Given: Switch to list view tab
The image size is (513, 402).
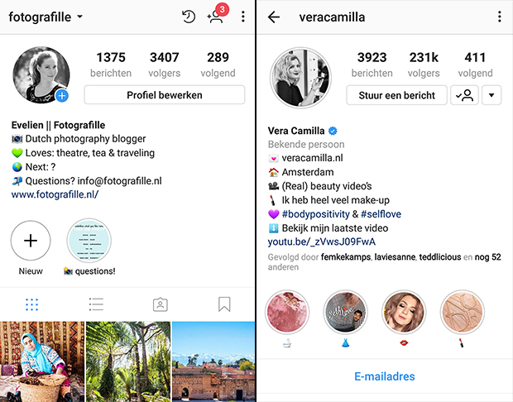Looking at the screenshot, I should pos(96,304).
